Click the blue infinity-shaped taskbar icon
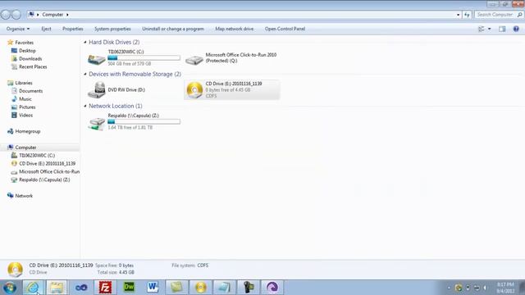Image resolution: width=525 pixels, height=295 pixels. coord(81,288)
